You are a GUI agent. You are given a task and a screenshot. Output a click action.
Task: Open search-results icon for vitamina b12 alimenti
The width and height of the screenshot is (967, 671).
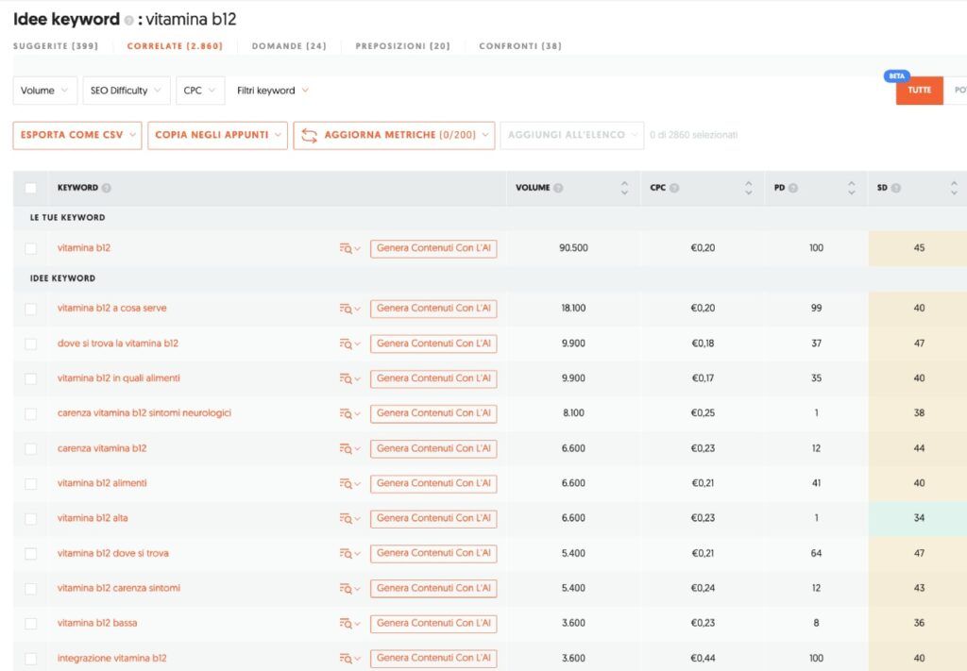point(349,484)
